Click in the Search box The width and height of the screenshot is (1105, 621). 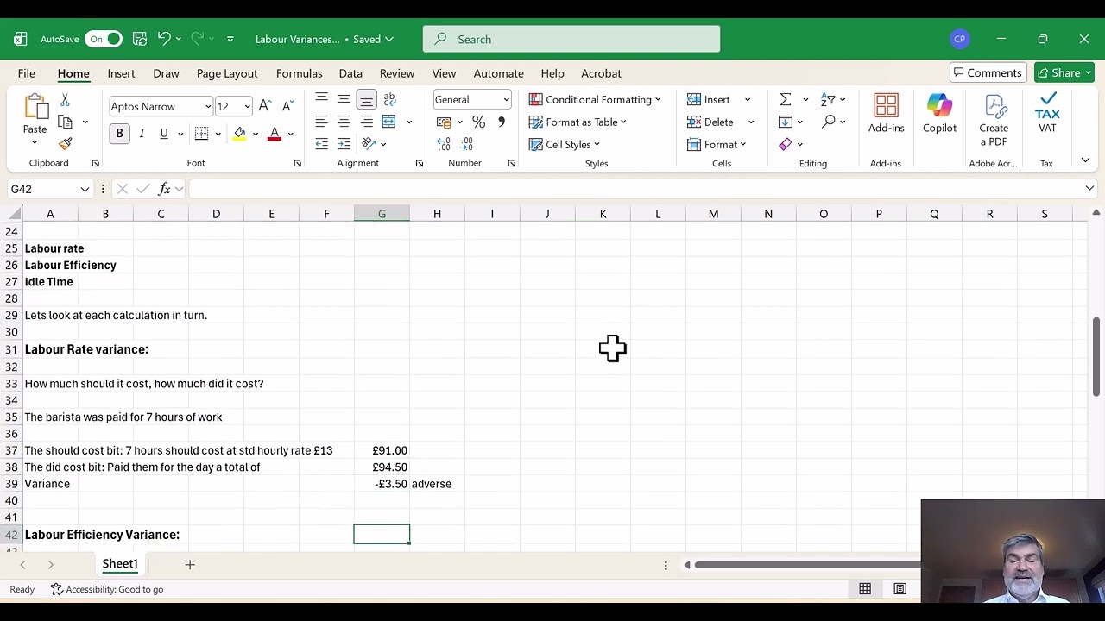pos(571,39)
